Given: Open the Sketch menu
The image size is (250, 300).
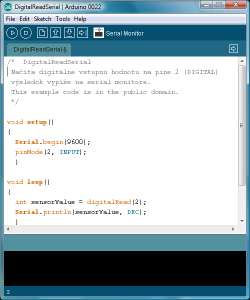Looking at the screenshot, I should pos(42,19).
